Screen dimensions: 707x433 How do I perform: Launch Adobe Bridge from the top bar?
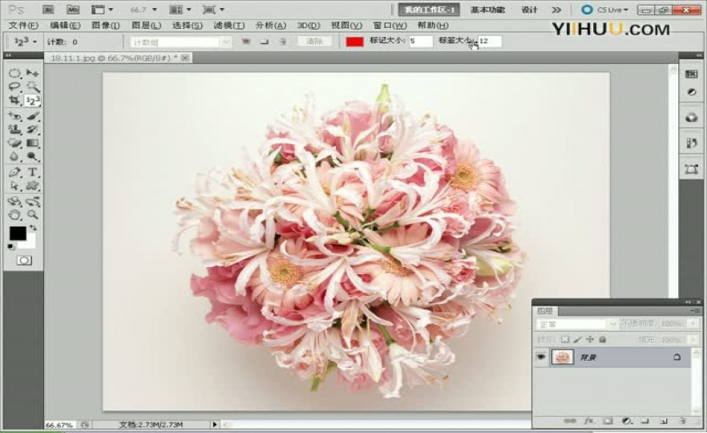pyautogui.click(x=48, y=10)
